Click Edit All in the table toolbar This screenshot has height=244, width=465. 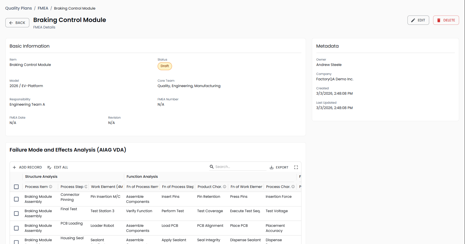(58, 167)
